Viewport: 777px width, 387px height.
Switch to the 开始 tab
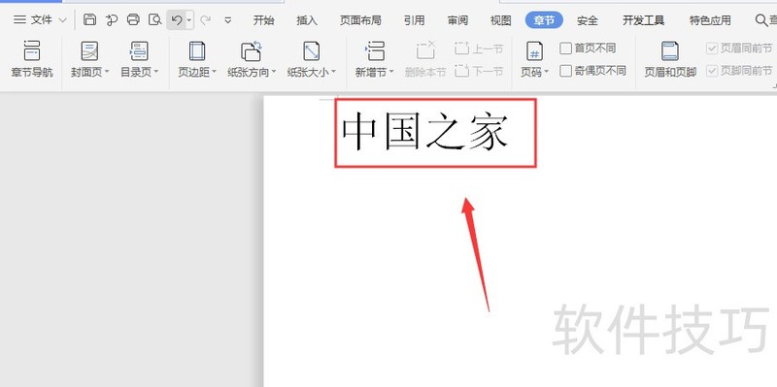pyautogui.click(x=263, y=20)
